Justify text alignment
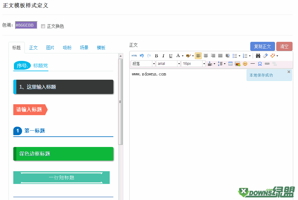298x200 pixels. coord(220,56)
